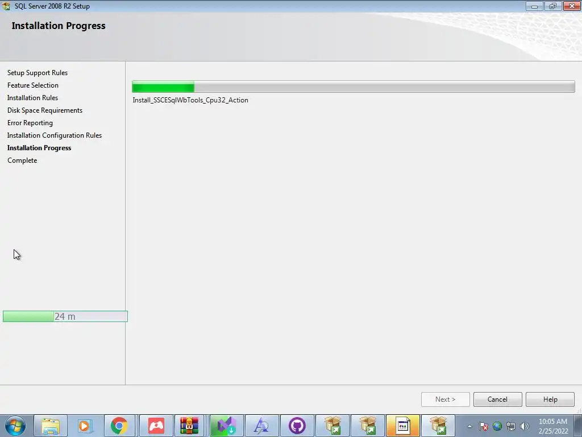Click the Installation Progress page heading
This screenshot has height=437, width=582.
tap(59, 26)
